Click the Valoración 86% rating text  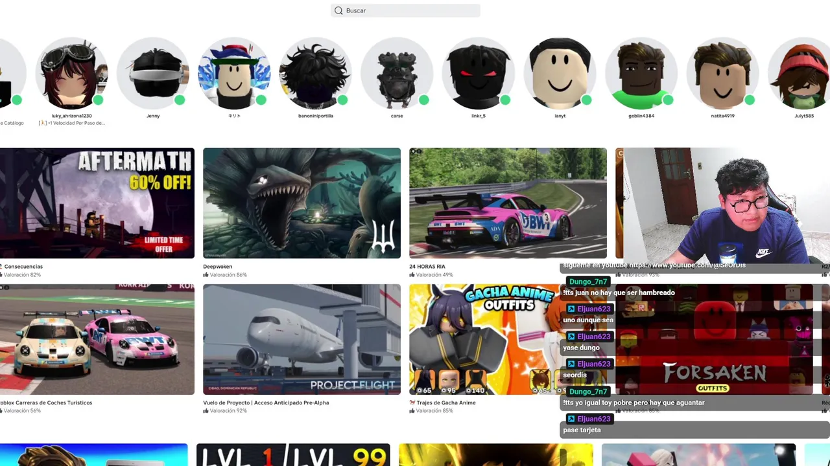228,275
